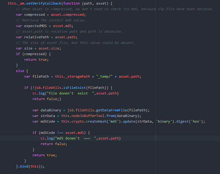The width and height of the screenshot is (220, 174).
Task: Click the "file donen't exist" log string
Action: (71, 93)
